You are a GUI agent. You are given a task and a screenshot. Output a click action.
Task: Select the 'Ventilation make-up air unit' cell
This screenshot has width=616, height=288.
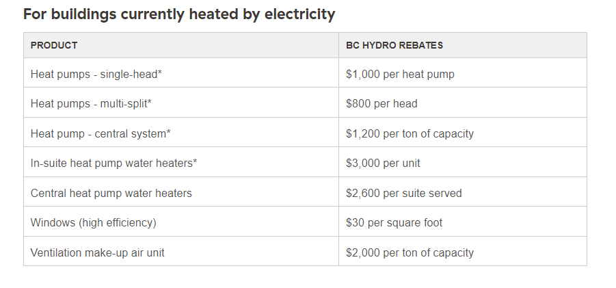click(x=98, y=252)
